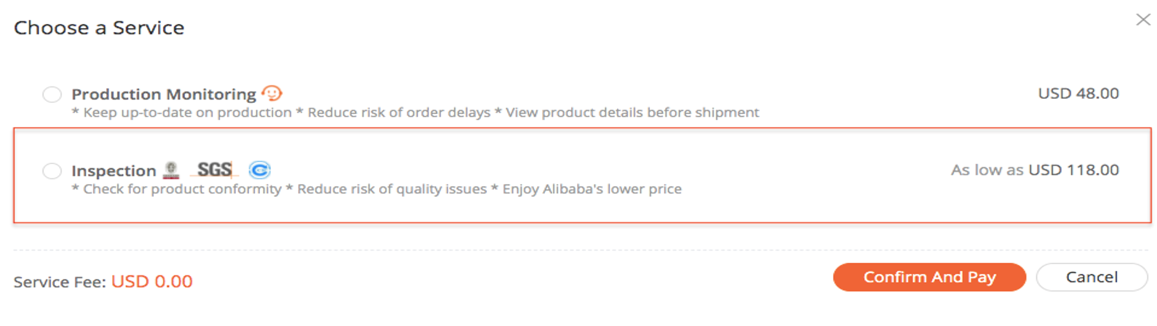Click the Keep up-to-date on production description
Viewport: 1157px width, 326px height.
pos(182,113)
